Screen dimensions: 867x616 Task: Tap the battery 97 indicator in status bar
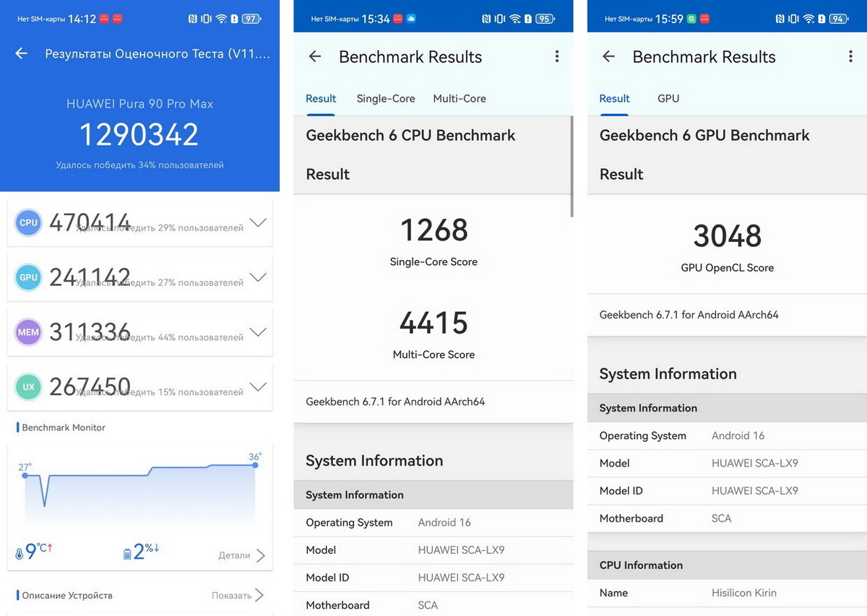coord(251,19)
